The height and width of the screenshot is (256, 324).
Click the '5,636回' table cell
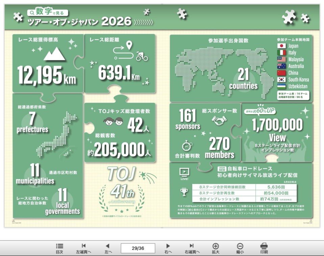[x=276, y=187]
